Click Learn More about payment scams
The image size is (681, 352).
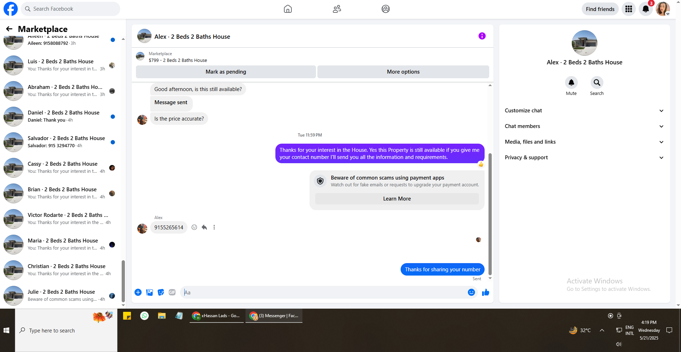(x=397, y=199)
